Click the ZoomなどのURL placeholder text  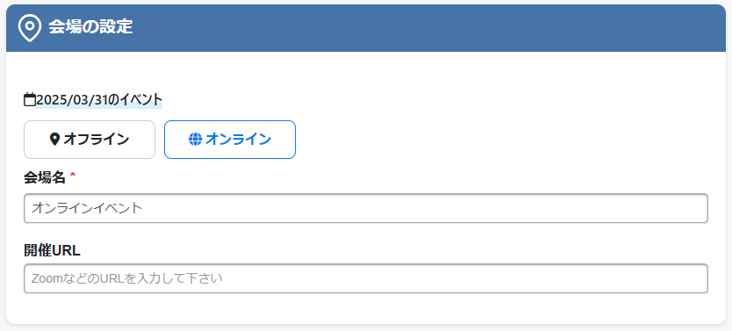[127, 278]
